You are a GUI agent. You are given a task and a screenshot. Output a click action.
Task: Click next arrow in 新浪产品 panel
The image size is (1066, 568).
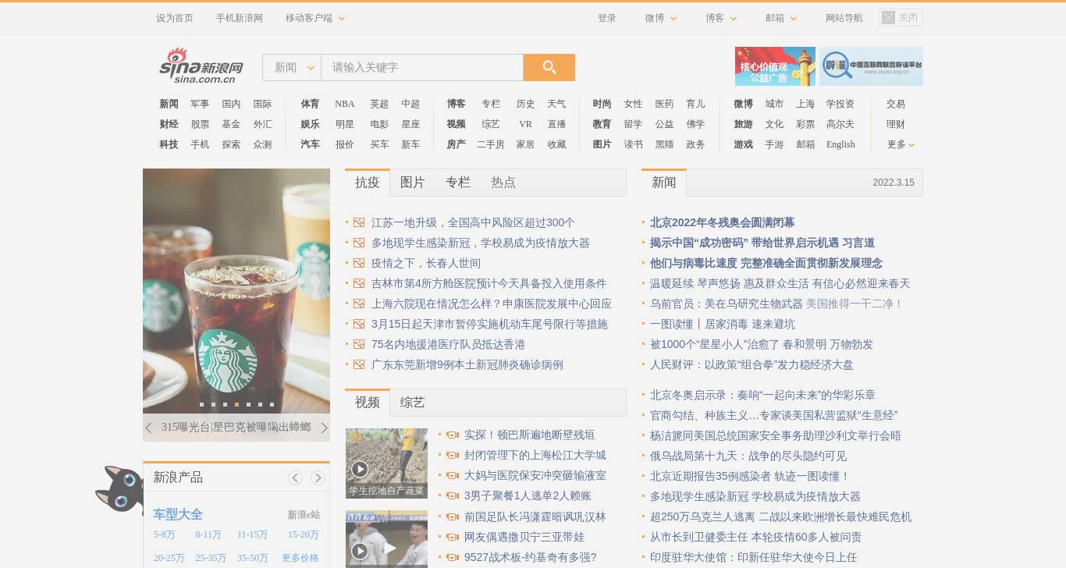[x=318, y=477]
